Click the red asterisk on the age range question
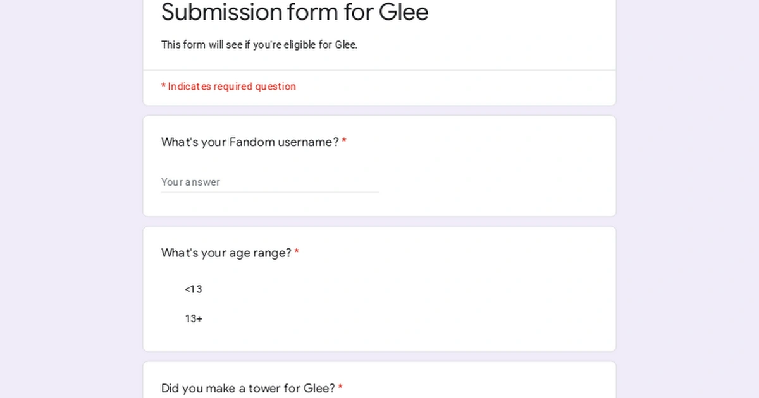Image resolution: width=759 pixels, height=398 pixels. point(297,252)
